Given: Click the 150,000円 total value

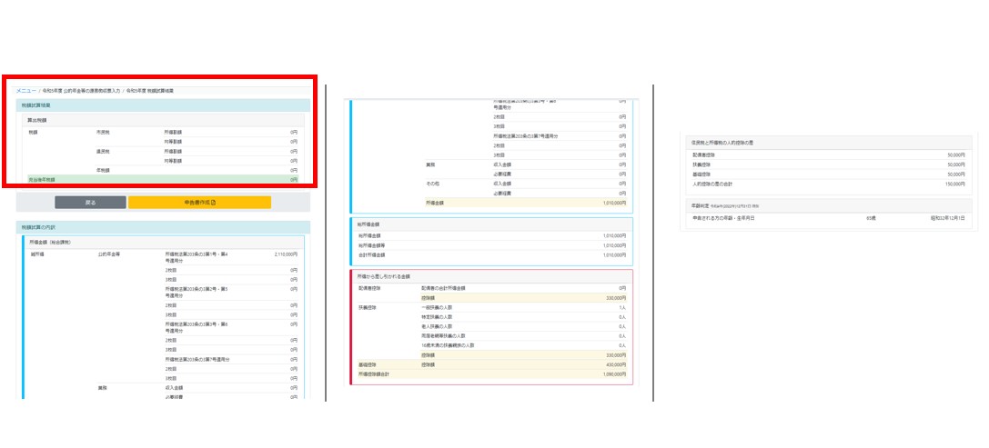Looking at the screenshot, I should pyautogui.click(x=955, y=184).
